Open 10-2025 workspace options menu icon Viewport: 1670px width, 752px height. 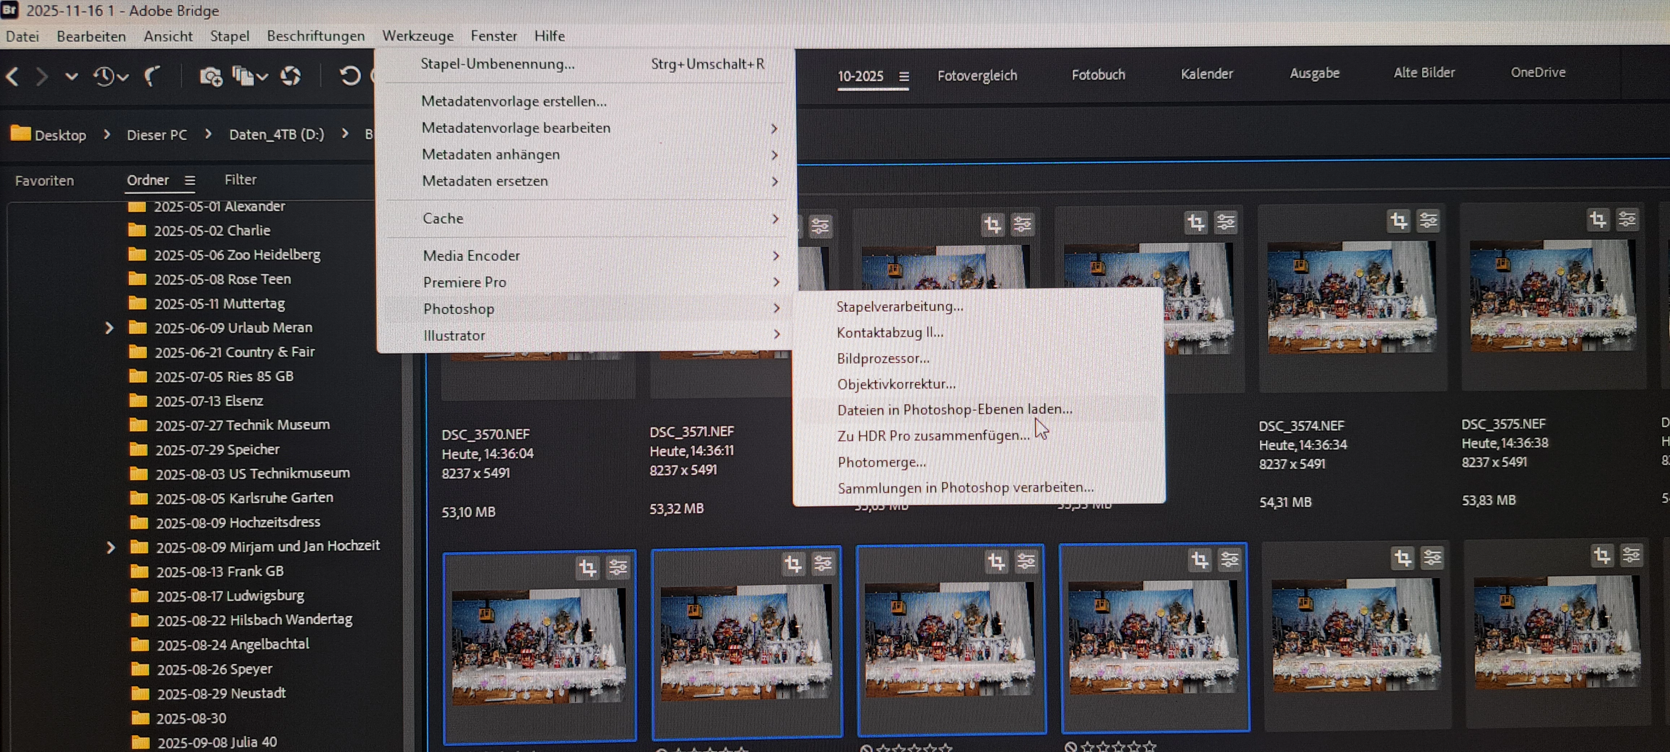pos(904,76)
